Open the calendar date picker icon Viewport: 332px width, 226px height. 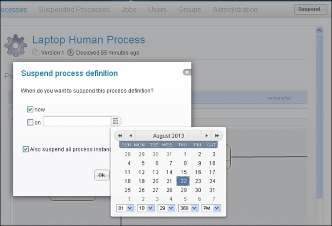point(116,121)
